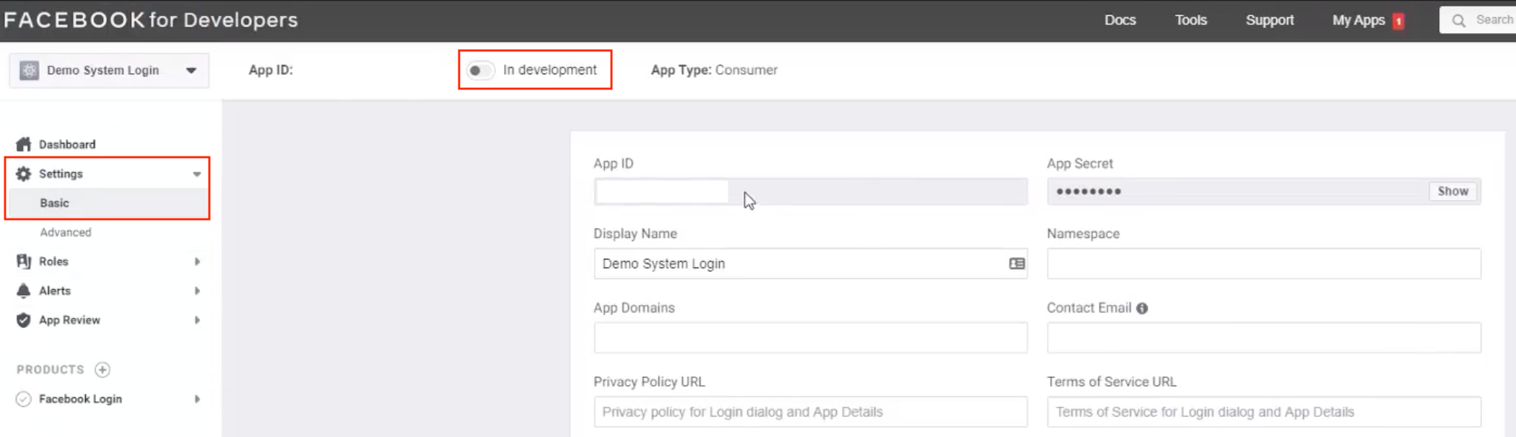Expand the Roles submenu arrow
This screenshot has height=437, width=1516.
197,261
